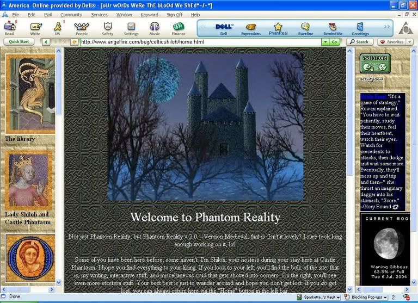
Task: Click the round red-haired portrait thumbnail
Action: tap(30, 258)
